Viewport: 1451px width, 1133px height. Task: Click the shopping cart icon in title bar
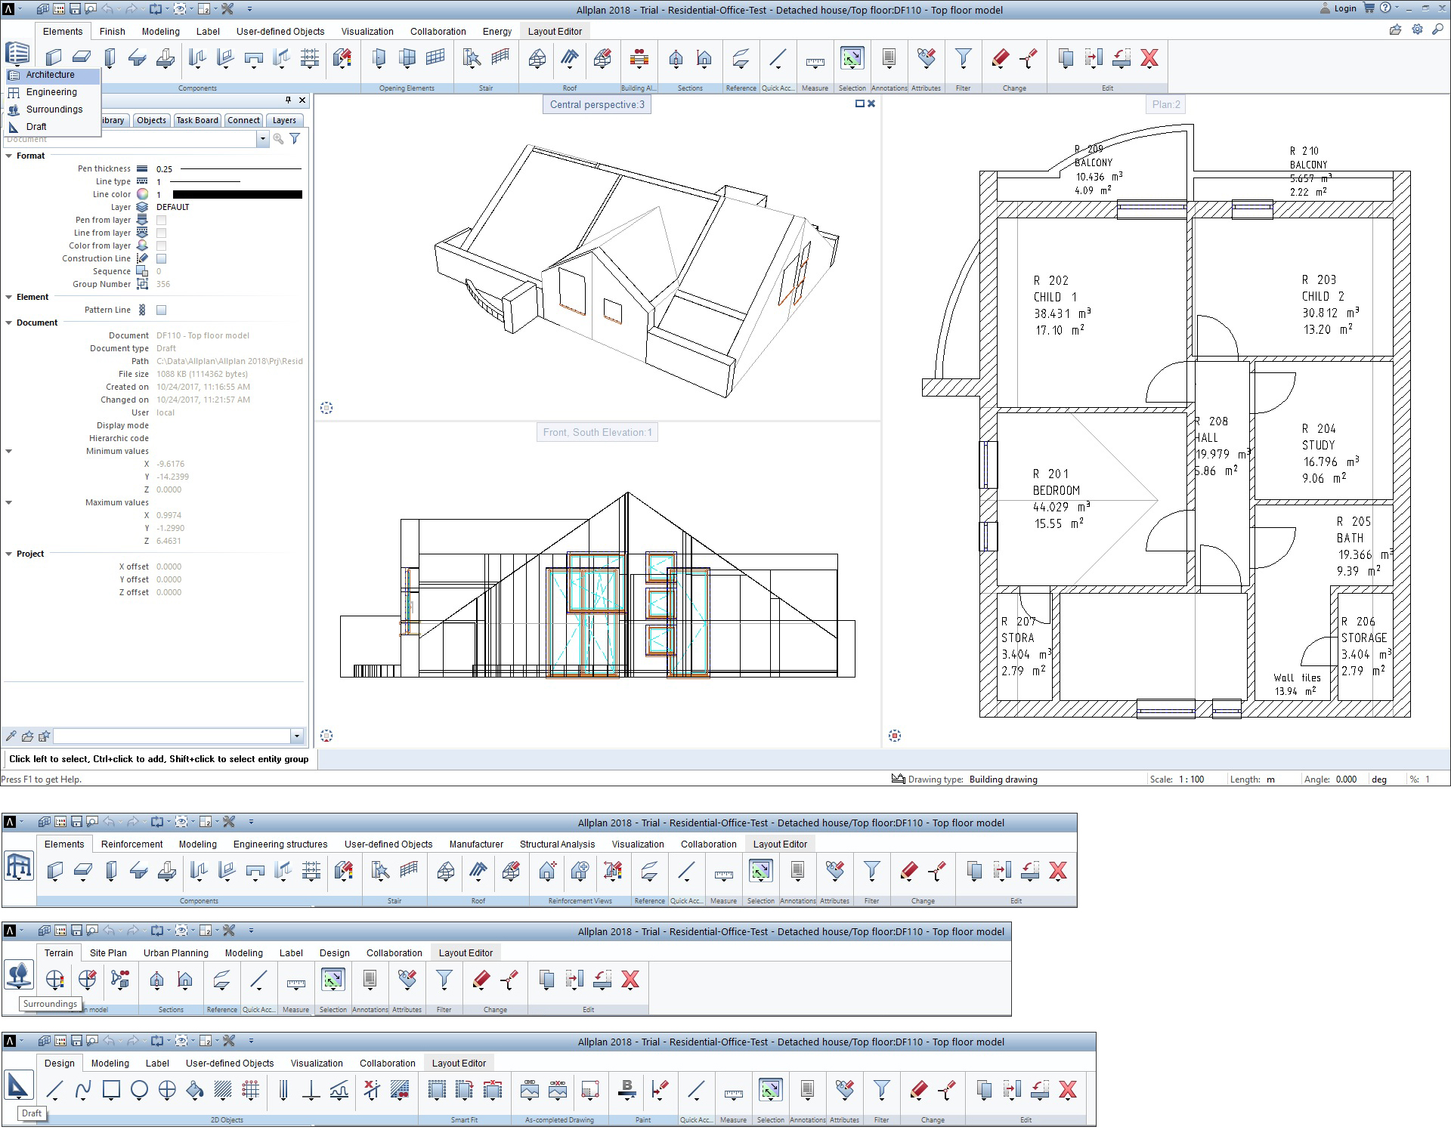(x=1369, y=8)
